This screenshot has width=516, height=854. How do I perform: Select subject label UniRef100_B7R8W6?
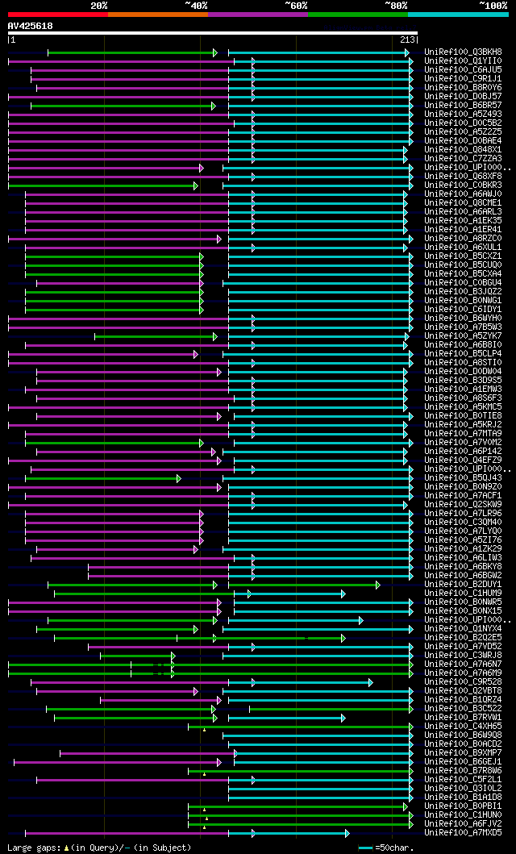(x=464, y=771)
